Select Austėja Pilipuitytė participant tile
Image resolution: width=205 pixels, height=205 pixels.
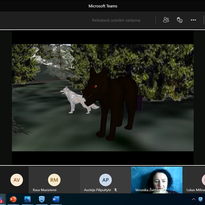pyautogui.click(x=106, y=180)
